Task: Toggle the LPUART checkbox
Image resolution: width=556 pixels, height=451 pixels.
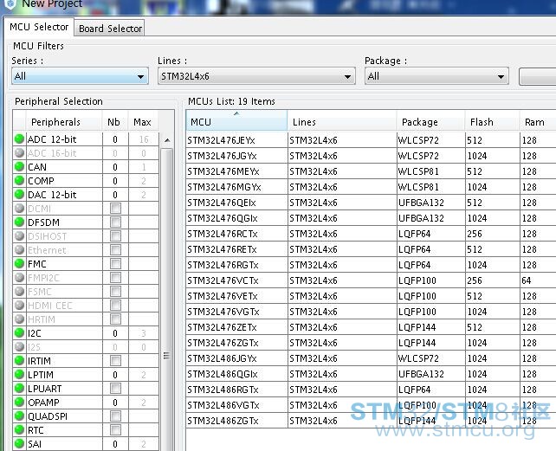Action: (x=115, y=389)
